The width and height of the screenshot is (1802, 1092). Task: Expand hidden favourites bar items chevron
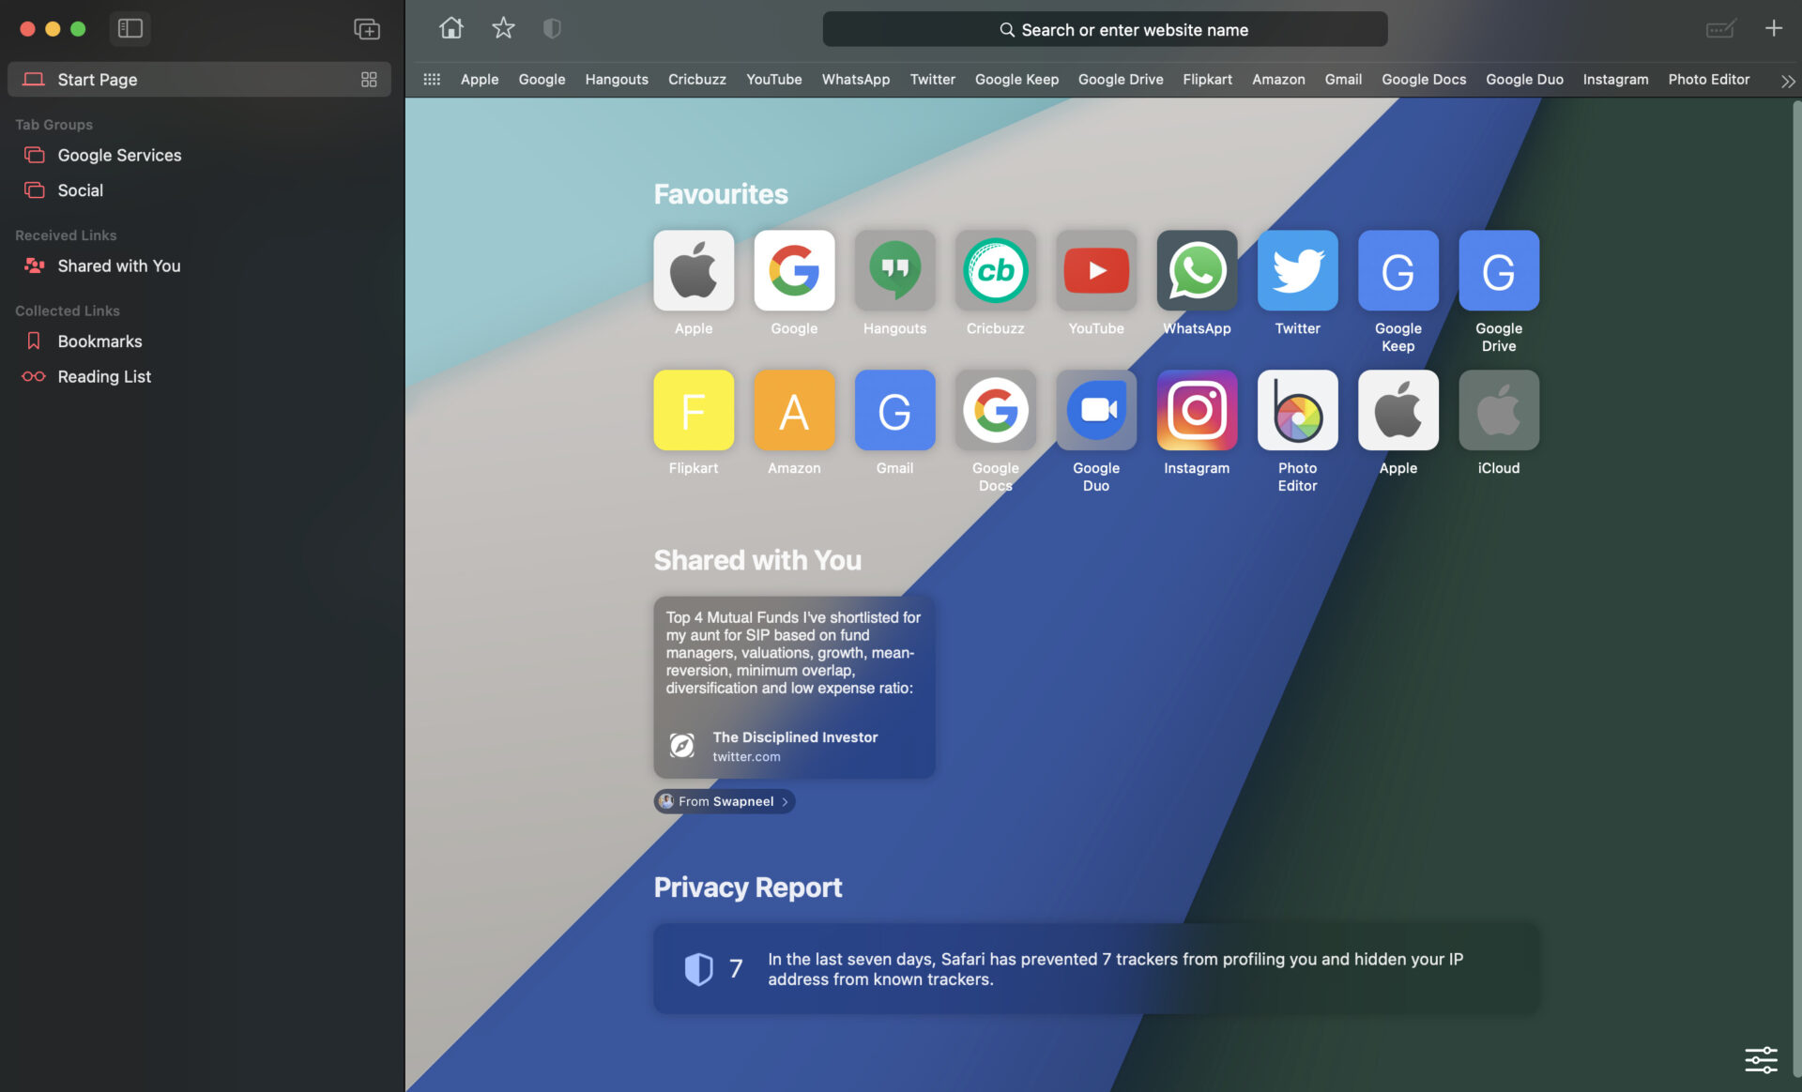1788,81
